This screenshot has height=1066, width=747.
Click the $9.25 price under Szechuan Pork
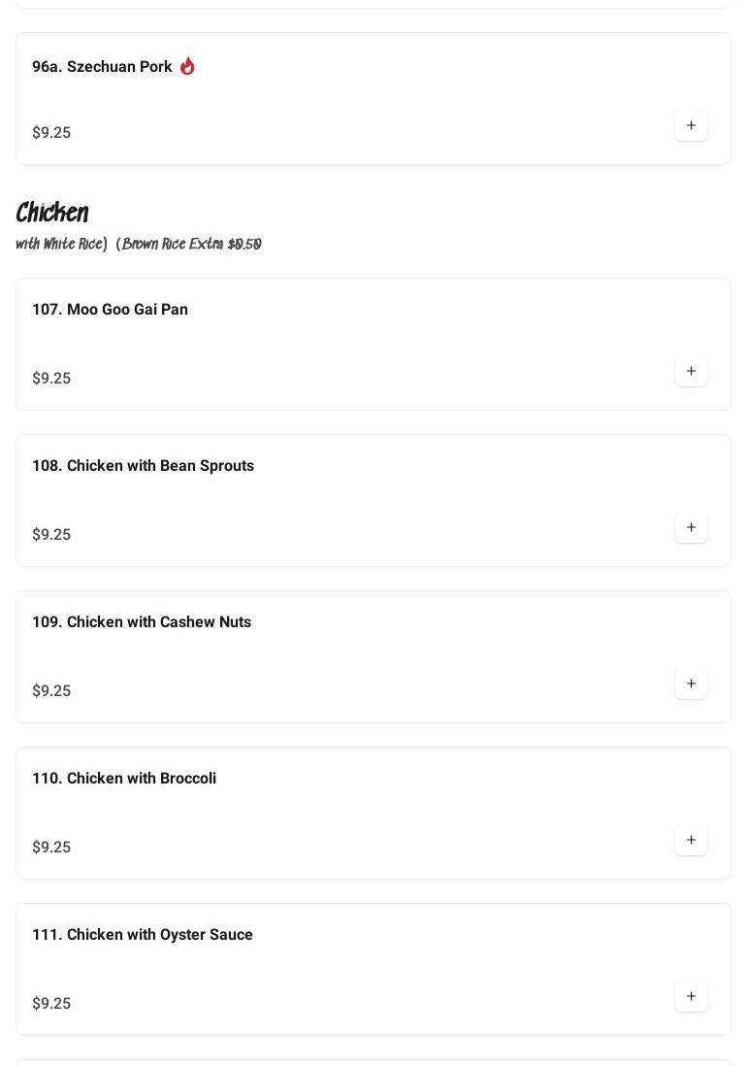tap(51, 133)
